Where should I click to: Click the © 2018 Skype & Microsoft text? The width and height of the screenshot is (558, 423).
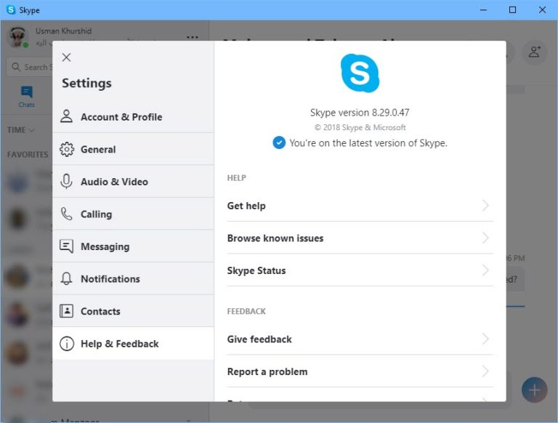[360, 127]
